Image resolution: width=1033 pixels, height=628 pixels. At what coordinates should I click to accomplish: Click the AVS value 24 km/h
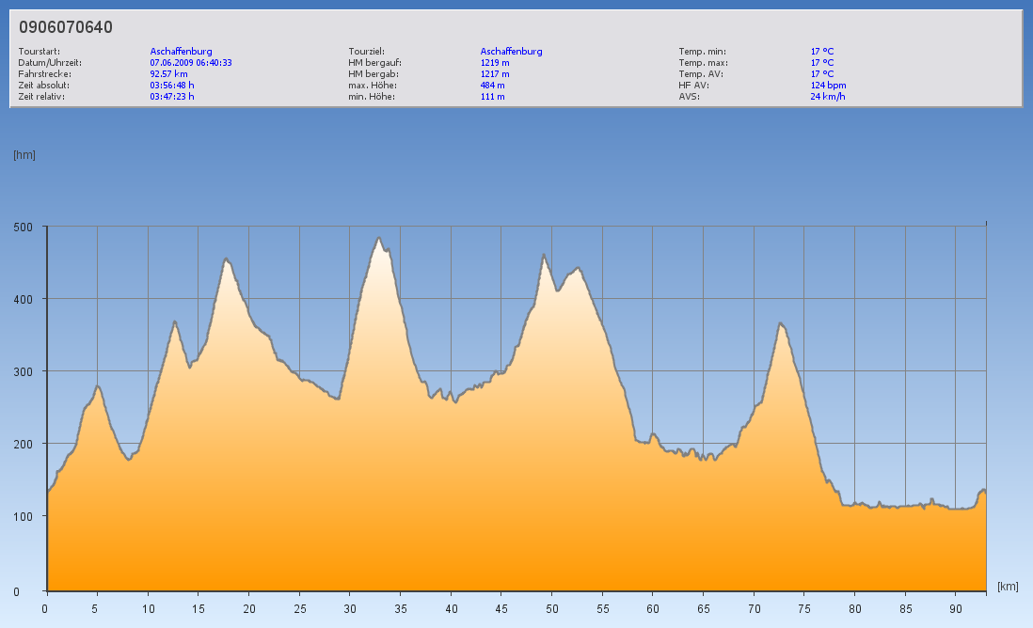click(x=828, y=97)
